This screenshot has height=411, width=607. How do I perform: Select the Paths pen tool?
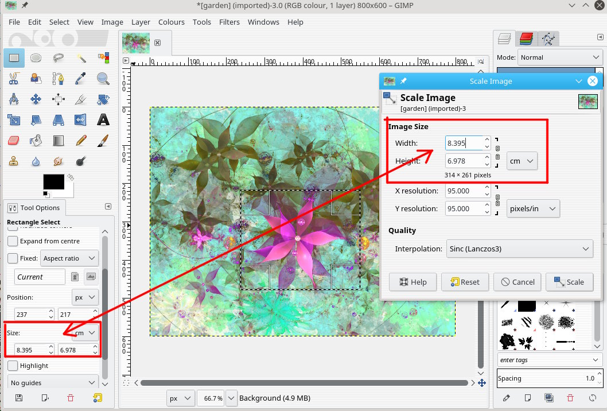coord(59,79)
